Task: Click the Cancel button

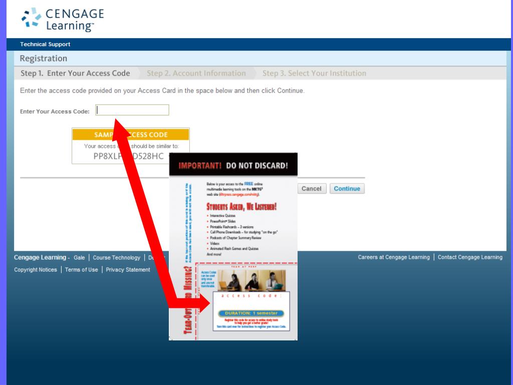Action: click(312, 188)
